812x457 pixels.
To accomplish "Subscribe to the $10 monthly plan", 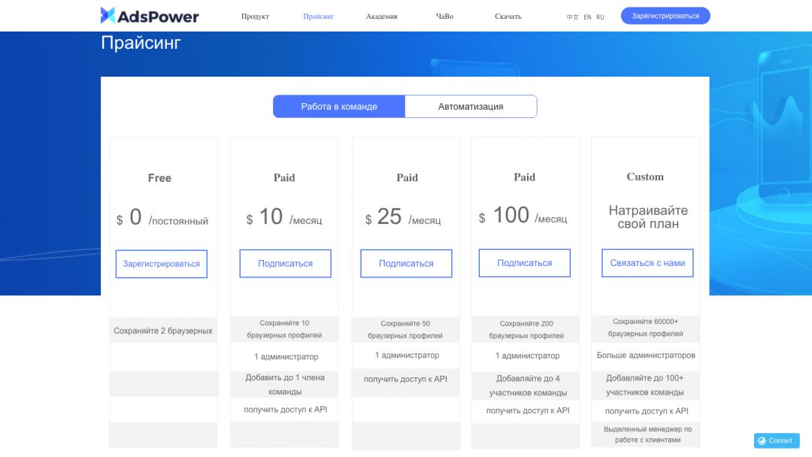I will coord(284,263).
